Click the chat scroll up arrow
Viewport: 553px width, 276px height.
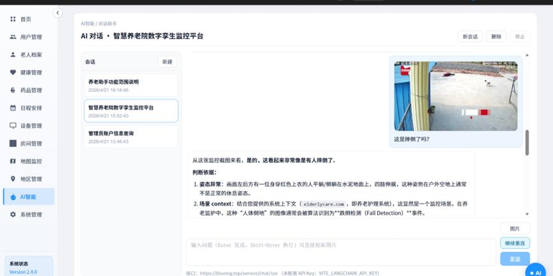click(x=527, y=55)
